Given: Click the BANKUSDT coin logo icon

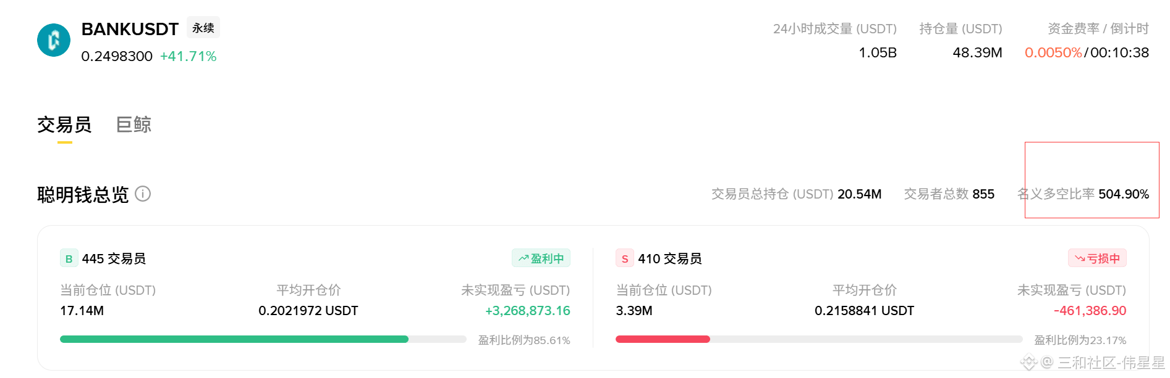Looking at the screenshot, I should tap(54, 40).
